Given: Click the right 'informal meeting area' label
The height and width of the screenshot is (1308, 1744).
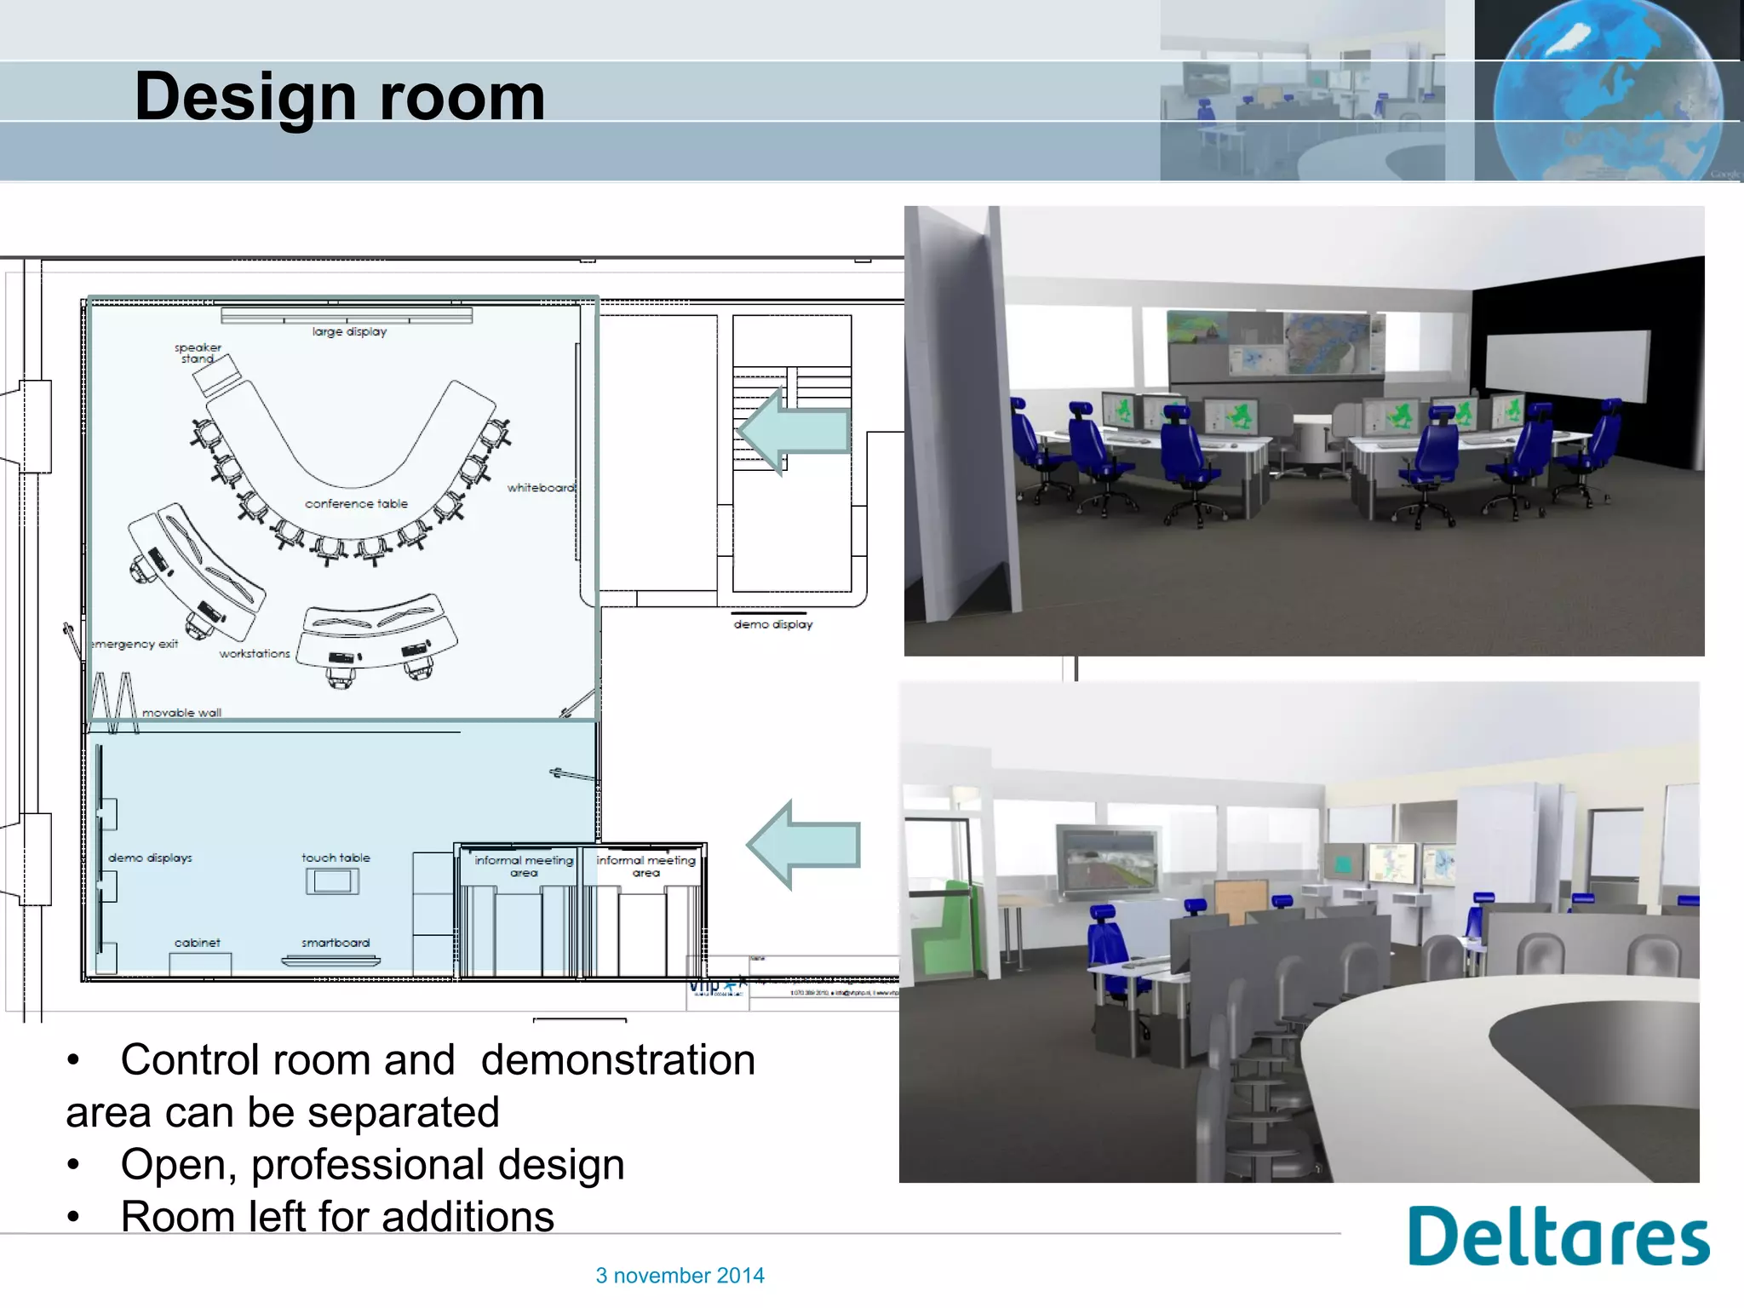Looking at the screenshot, I should point(645,866).
